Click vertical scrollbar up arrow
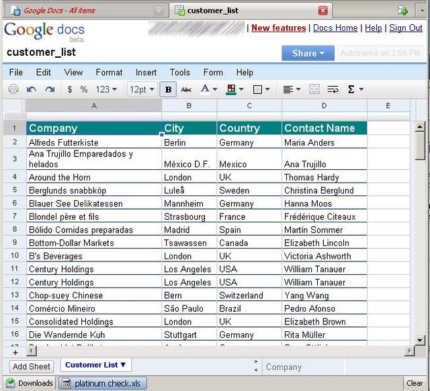Viewport: 430px width, 391px height. pyautogui.click(x=419, y=127)
